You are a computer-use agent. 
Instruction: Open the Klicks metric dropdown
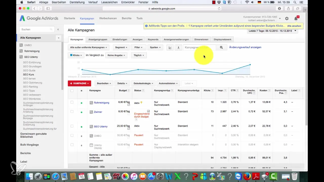(x=76, y=55)
